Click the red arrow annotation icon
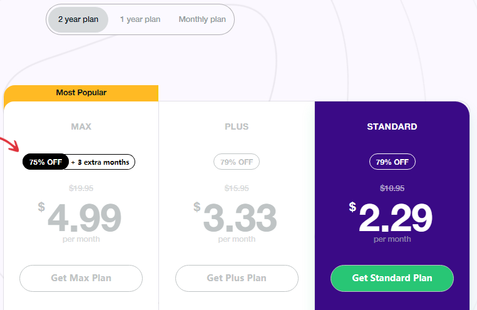The image size is (477, 310). (x=9, y=145)
